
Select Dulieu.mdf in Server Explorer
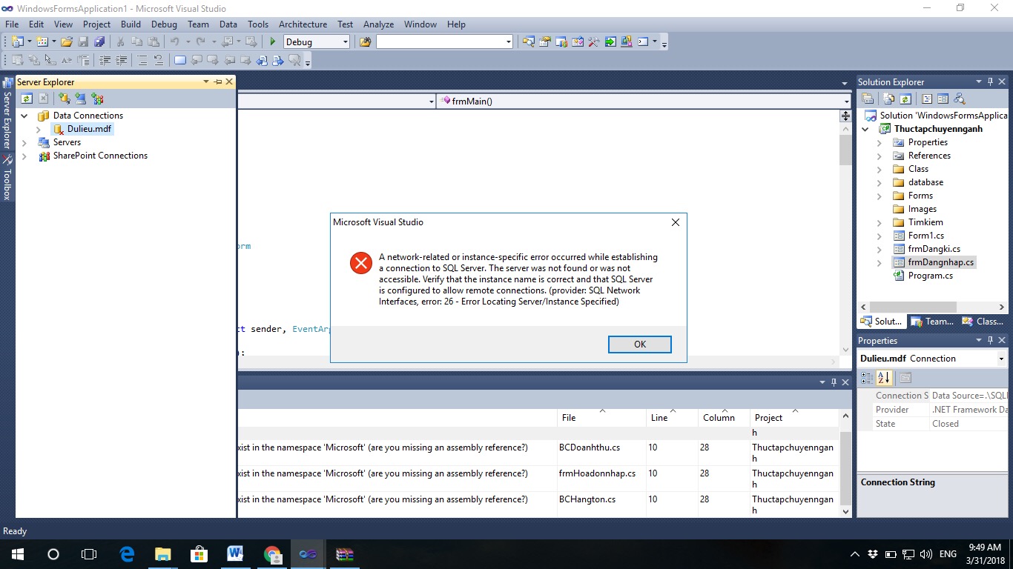pyautogui.click(x=89, y=129)
